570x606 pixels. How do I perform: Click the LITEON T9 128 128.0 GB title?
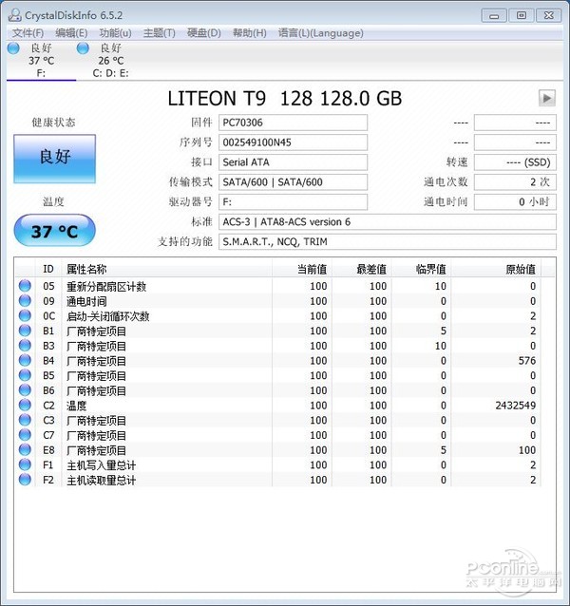pyautogui.click(x=285, y=98)
